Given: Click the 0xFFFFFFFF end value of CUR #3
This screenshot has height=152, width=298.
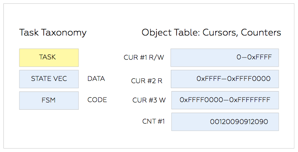Looking at the screenshot, I should [x=250, y=100].
